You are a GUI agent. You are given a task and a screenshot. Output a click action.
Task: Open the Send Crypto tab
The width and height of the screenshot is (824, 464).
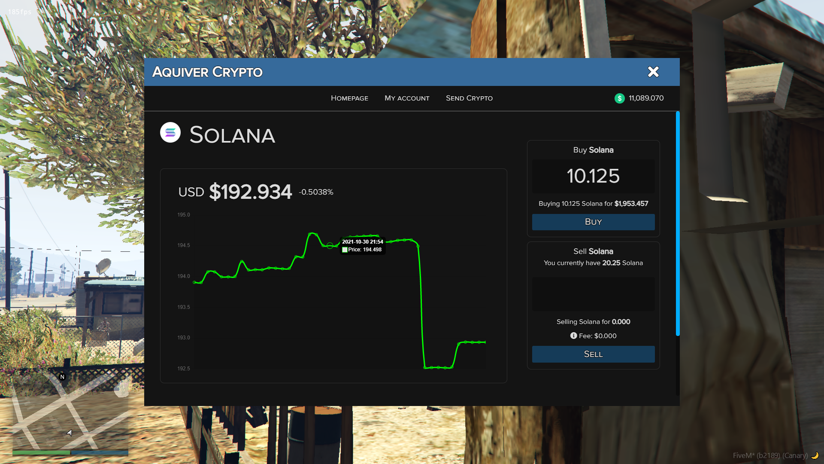pos(469,98)
